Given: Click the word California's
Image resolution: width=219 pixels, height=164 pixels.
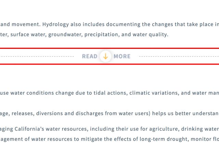Looking at the screenshot, I should (29, 129).
